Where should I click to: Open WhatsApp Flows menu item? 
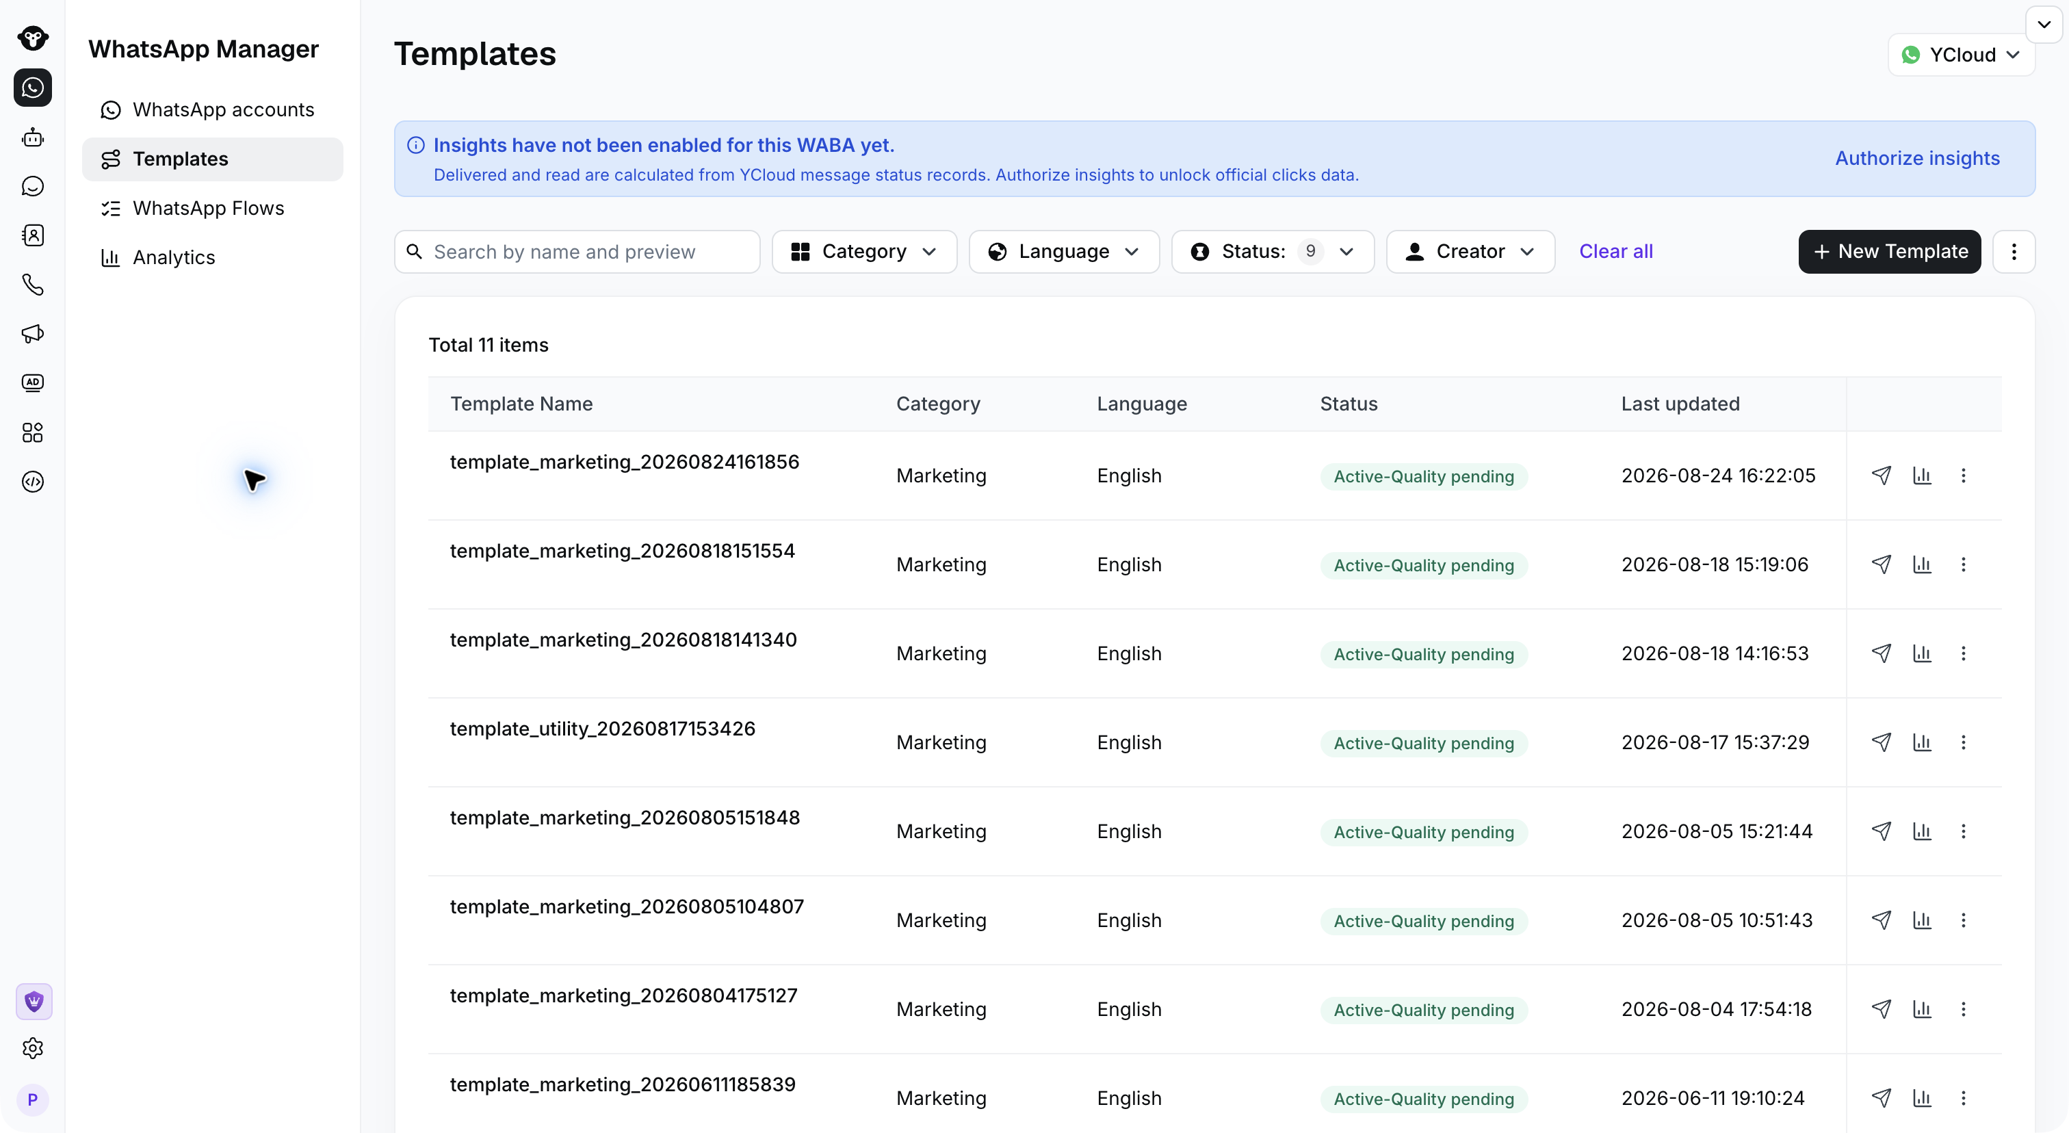(x=213, y=208)
